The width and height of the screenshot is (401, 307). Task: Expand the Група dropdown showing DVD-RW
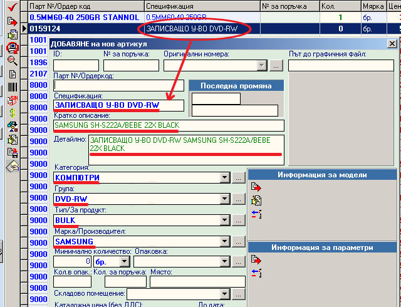point(224,199)
